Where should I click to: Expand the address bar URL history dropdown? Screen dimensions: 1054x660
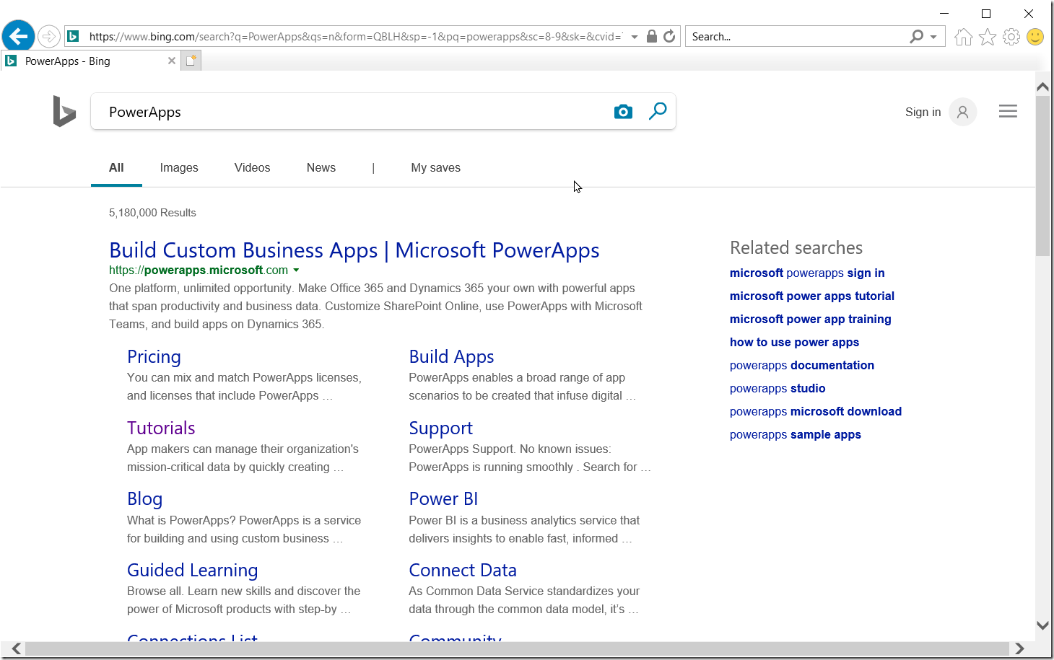pos(635,37)
